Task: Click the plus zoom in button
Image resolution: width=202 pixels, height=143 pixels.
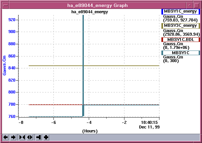Action: [x=46, y=137]
